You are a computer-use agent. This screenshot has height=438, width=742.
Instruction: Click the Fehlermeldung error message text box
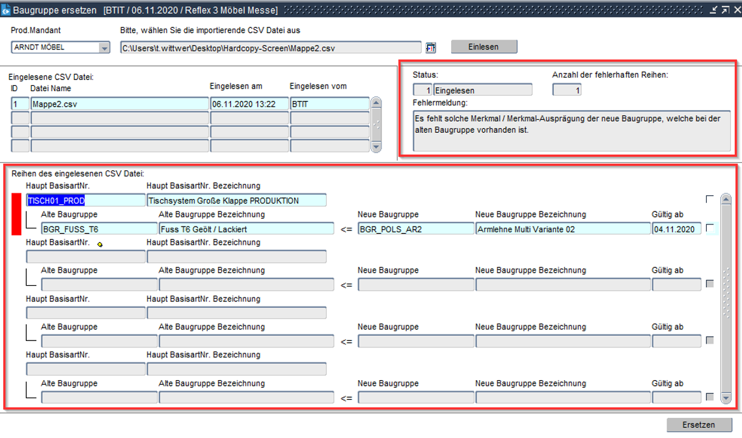571,130
